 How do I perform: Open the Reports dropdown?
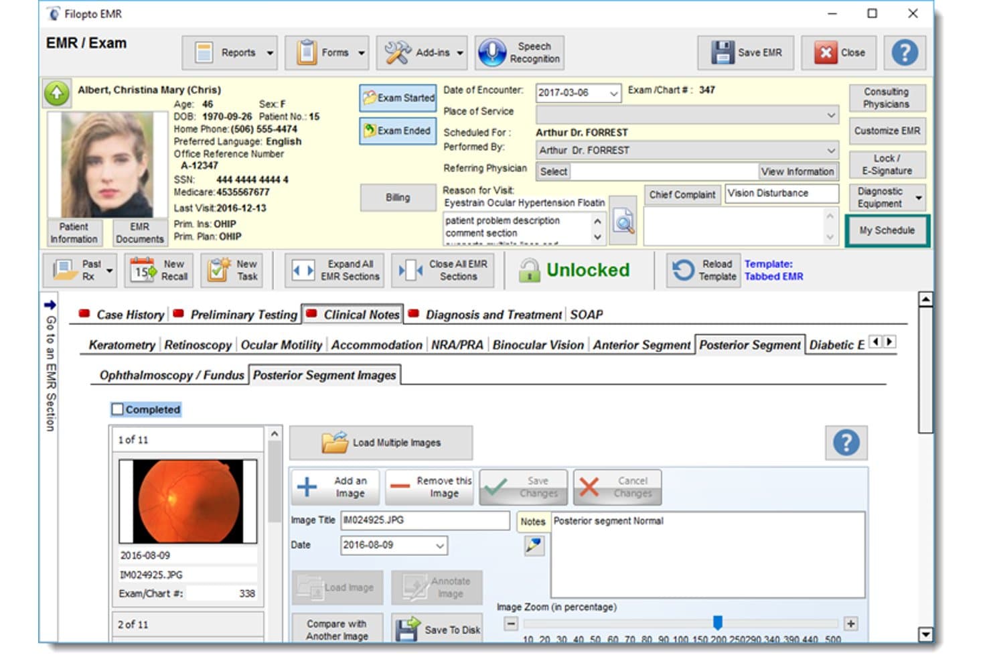pyautogui.click(x=230, y=52)
